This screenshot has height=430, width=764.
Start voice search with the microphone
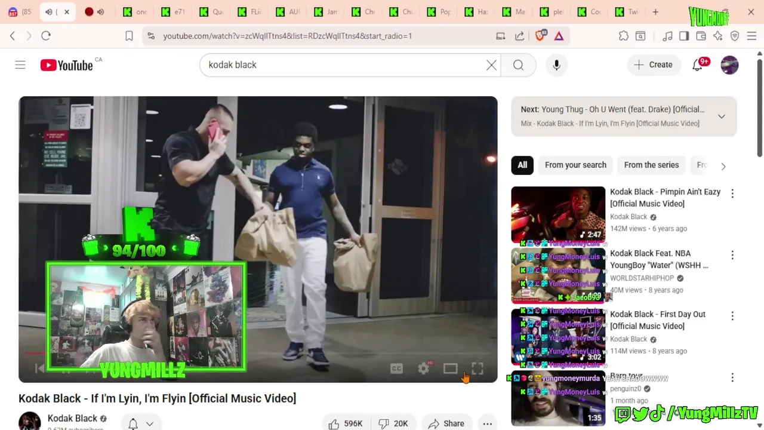pyautogui.click(x=556, y=65)
